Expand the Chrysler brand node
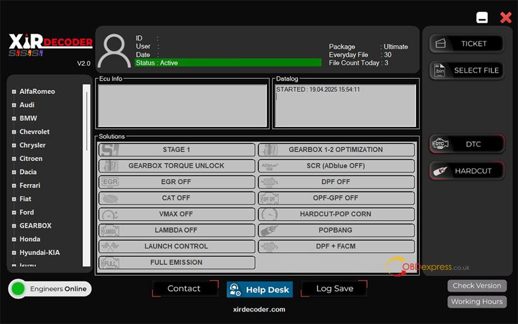This screenshot has width=518, height=324. (x=14, y=146)
